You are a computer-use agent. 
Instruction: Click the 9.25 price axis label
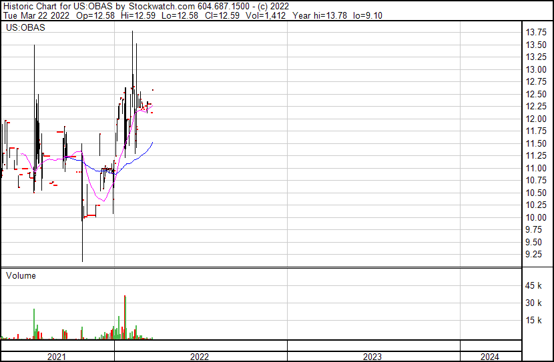click(534, 255)
